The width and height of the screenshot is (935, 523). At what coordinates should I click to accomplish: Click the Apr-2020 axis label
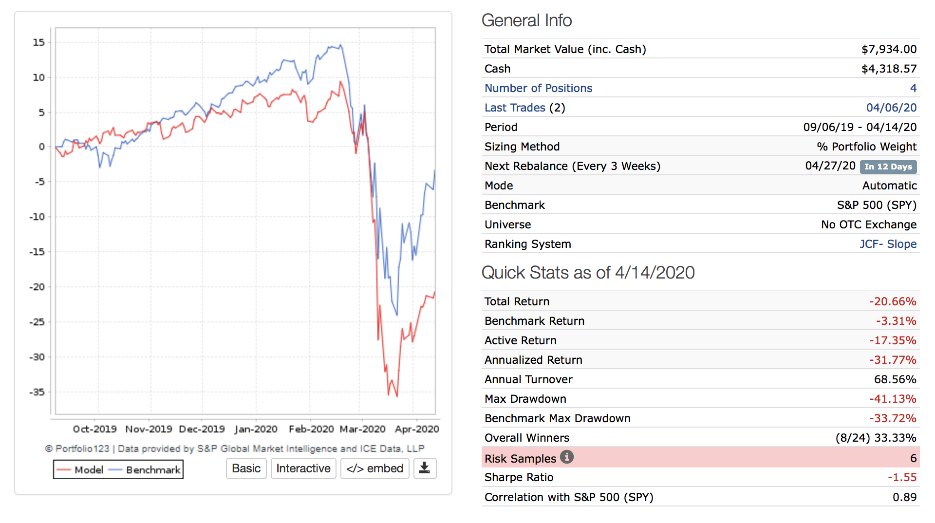click(x=417, y=429)
